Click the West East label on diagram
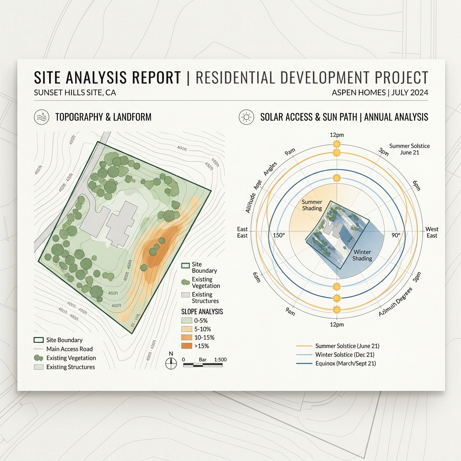 click(x=432, y=232)
